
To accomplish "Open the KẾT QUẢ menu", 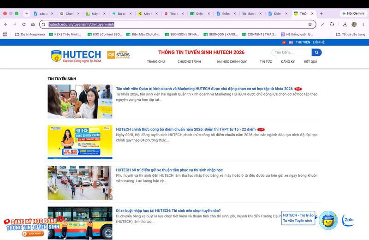I will (x=310, y=62).
